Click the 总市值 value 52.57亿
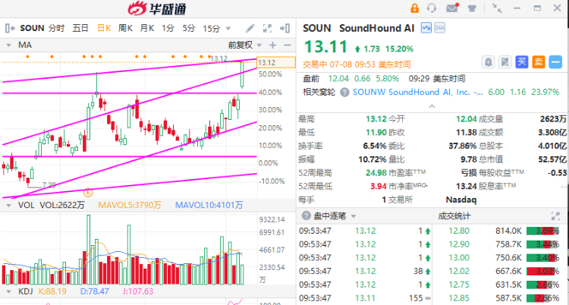The width and height of the screenshot is (569, 305). click(x=552, y=159)
